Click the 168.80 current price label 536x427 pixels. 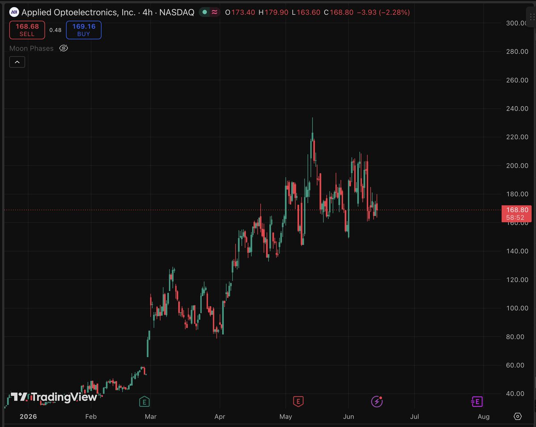click(x=518, y=210)
